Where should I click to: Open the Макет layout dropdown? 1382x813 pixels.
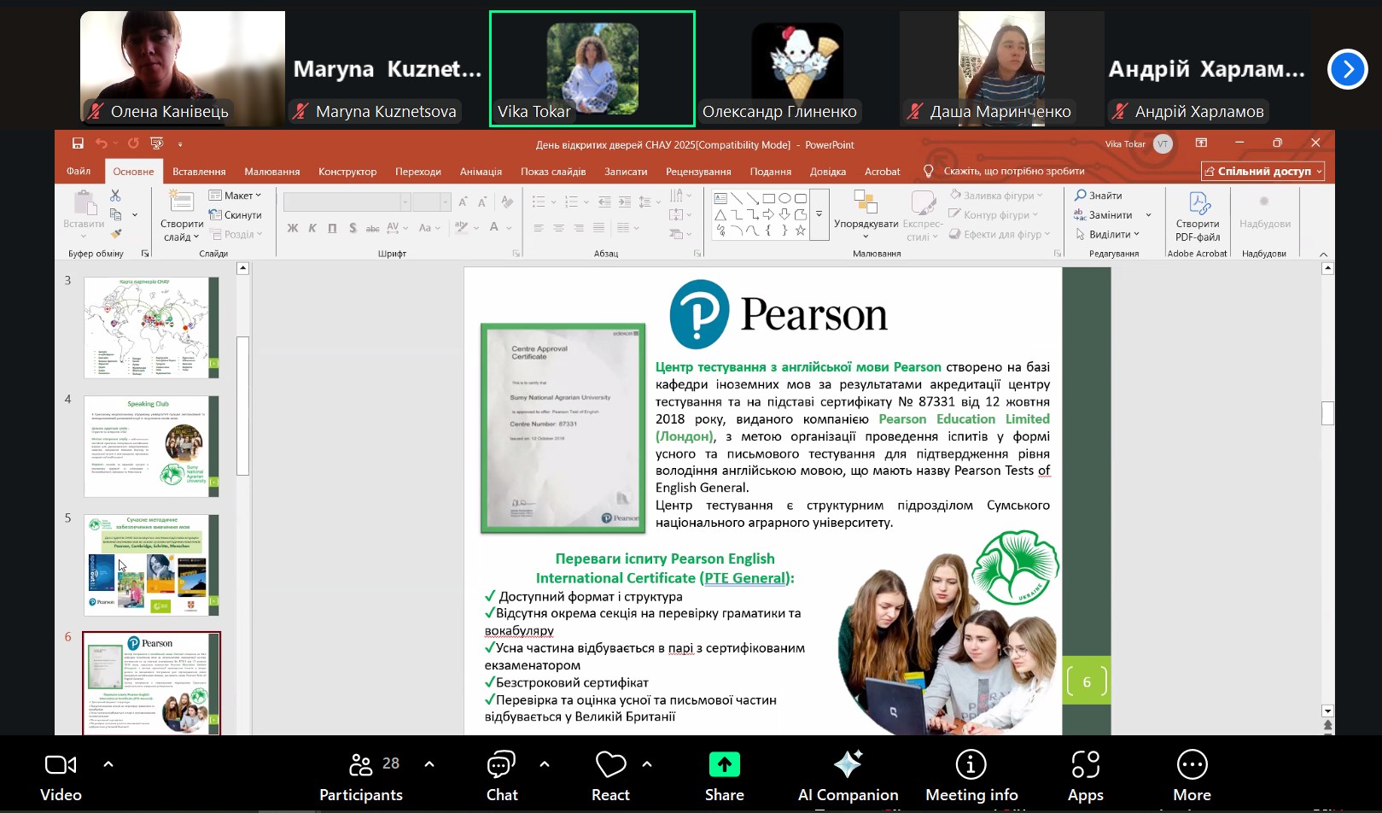[236, 196]
